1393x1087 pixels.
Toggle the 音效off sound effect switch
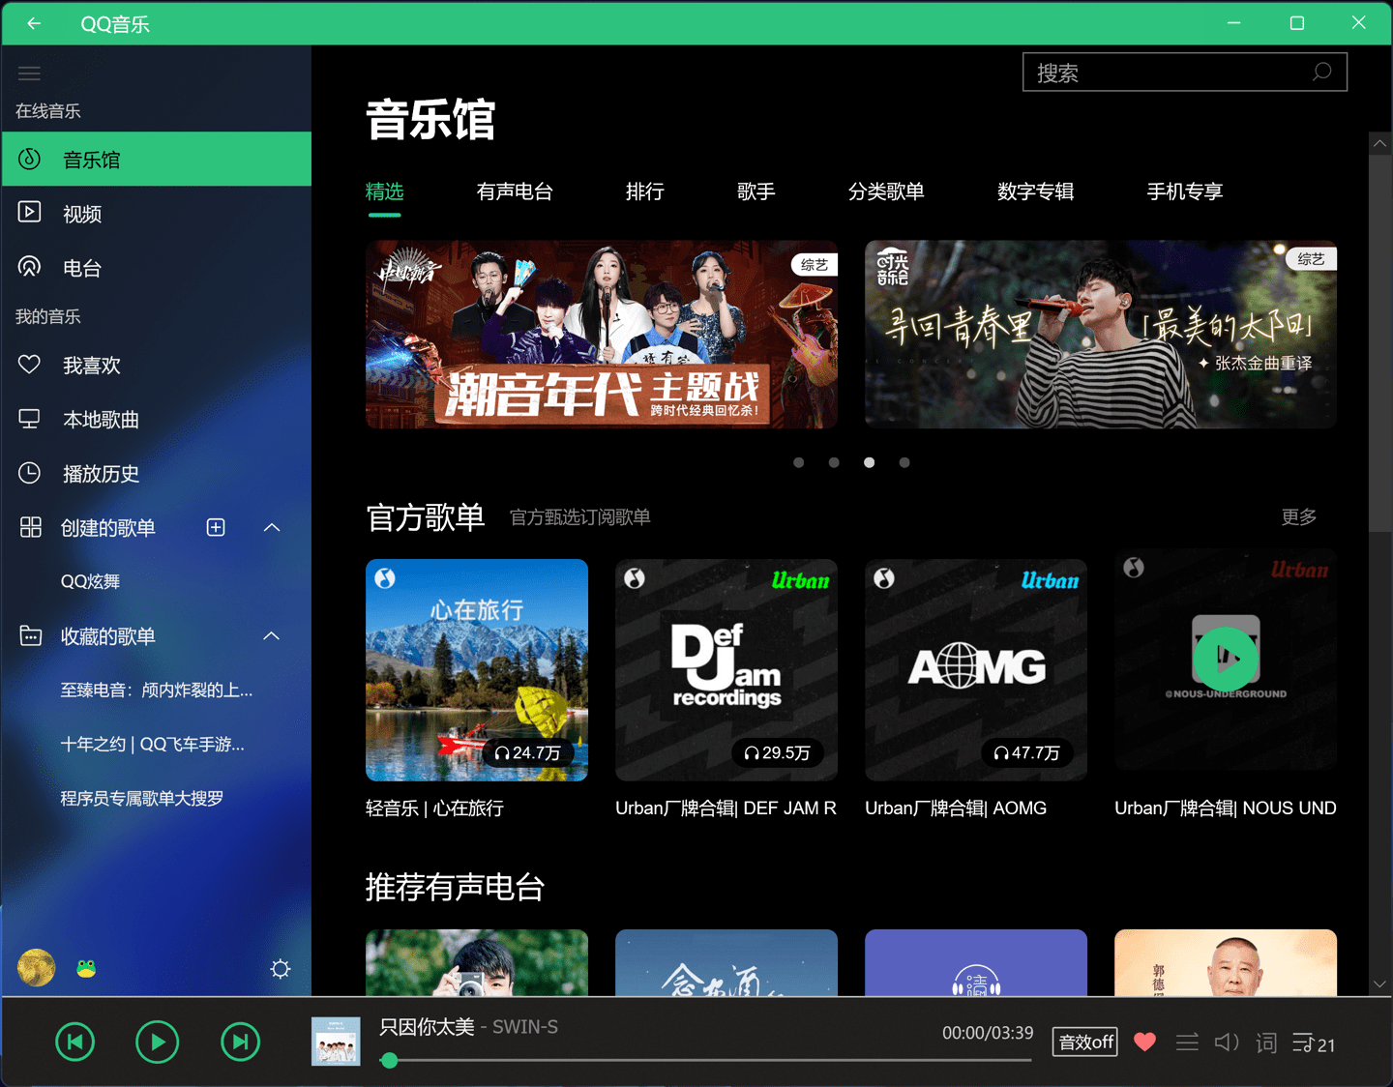click(1084, 1043)
